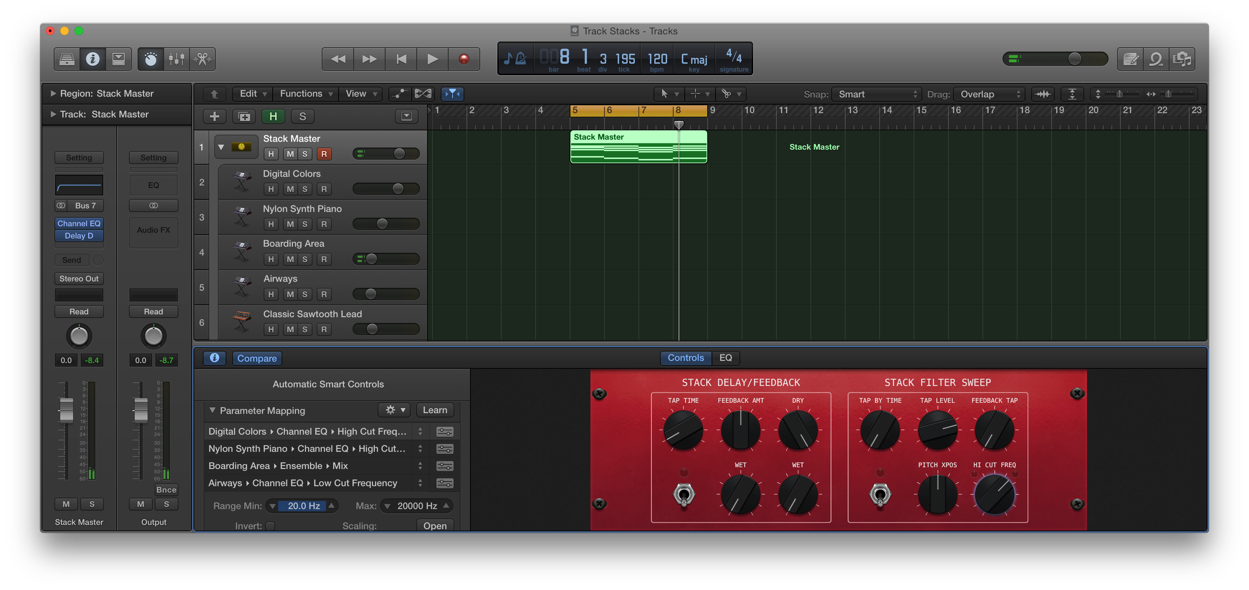
Task: Click the track header S button
Action: pyautogui.click(x=302, y=116)
